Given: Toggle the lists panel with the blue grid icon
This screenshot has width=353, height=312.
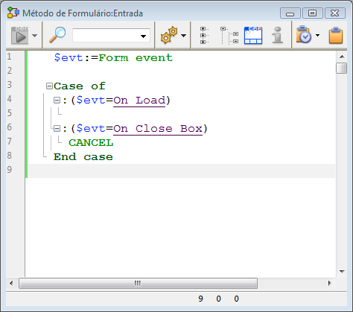Looking at the screenshot, I should [x=253, y=36].
